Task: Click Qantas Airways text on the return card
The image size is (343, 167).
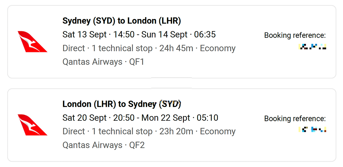Action: (92, 145)
